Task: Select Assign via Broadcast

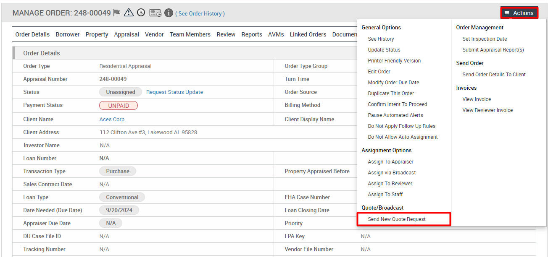Action: (x=392, y=173)
